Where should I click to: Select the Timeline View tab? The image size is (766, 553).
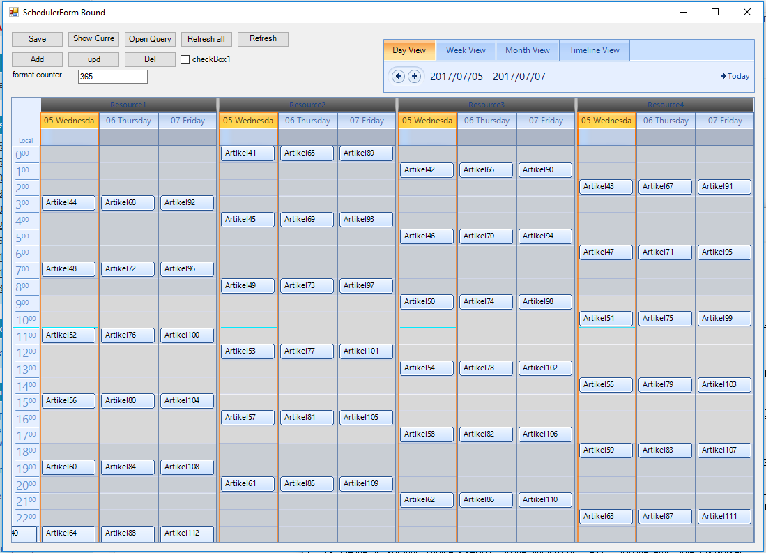point(594,50)
